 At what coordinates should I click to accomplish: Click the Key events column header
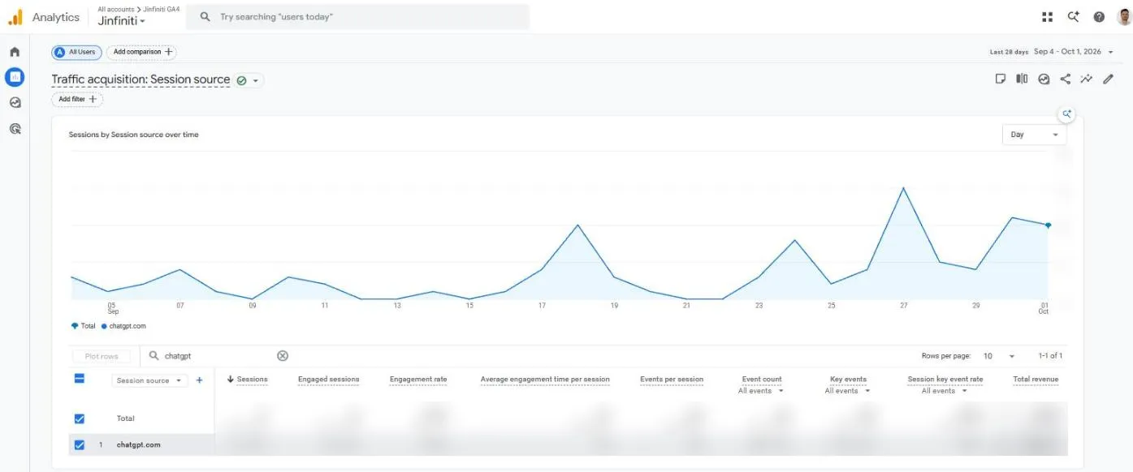click(848, 379)
